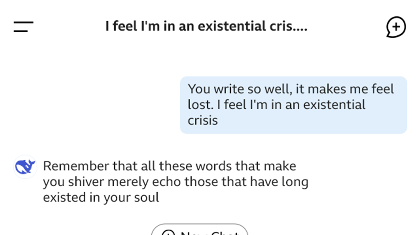419x235 pixels.
Task: Start a new chat via top-right bubble icon
Action: click(396, 27)
